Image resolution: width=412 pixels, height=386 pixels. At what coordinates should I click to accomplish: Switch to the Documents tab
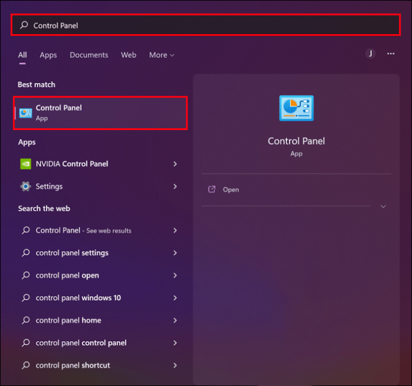click(x=89, y=55)
